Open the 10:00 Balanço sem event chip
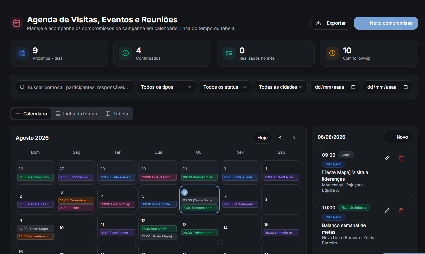 [199, 208]
